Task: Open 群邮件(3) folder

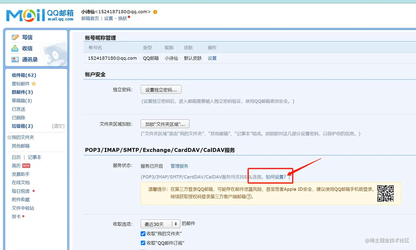Action: [x=22, y=92]
